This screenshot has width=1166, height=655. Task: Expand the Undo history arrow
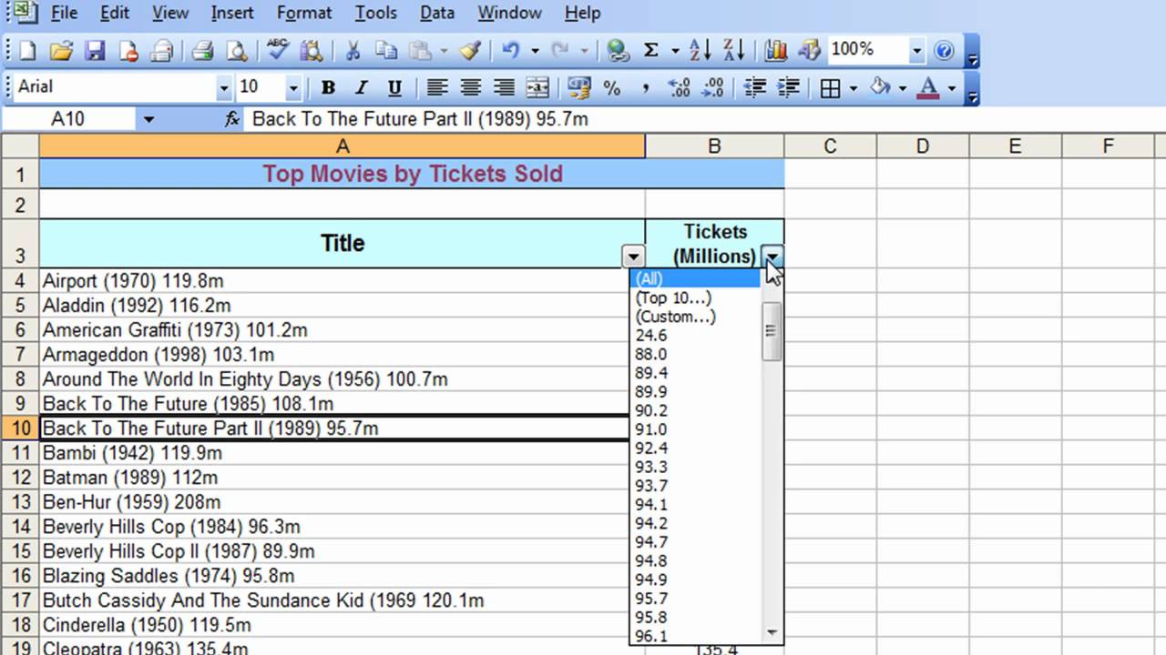click(535, 51)
